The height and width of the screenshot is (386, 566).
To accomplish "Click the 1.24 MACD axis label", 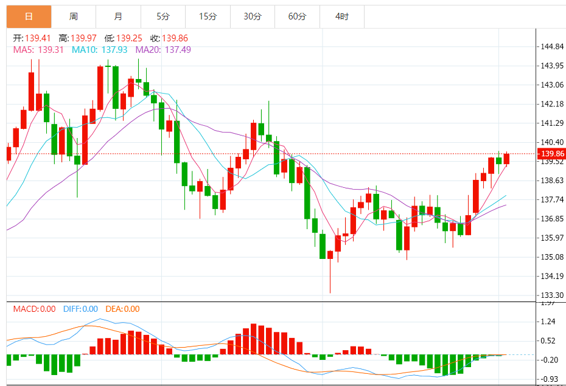I will tap(548, 322).
